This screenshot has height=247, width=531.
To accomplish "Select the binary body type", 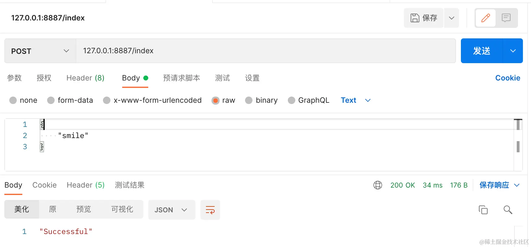I will coord(261,100).
